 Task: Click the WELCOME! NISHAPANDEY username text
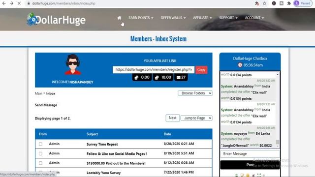point(72,82)
